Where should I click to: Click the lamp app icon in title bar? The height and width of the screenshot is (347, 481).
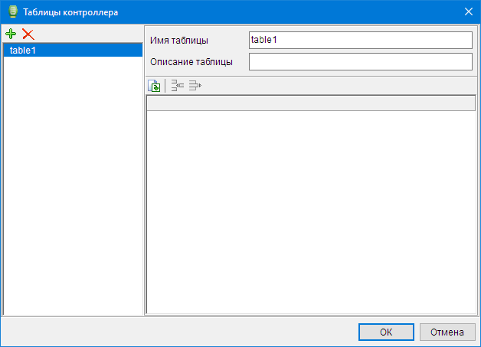pos(11,12)
